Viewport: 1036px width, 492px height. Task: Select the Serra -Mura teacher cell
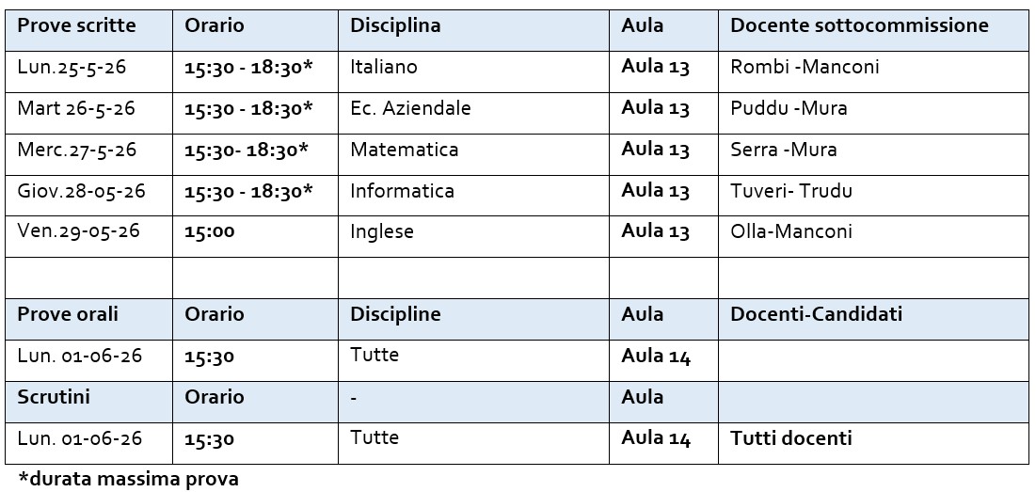click(x=873, y=154)
